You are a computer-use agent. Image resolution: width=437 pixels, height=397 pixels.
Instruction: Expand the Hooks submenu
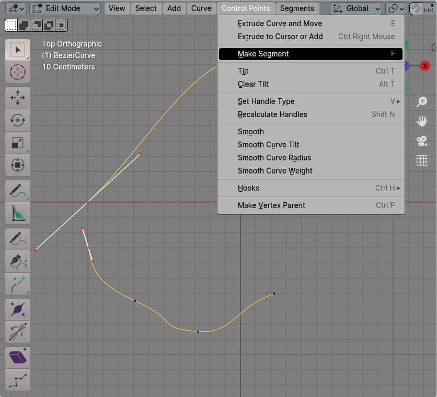click(310, 188)
